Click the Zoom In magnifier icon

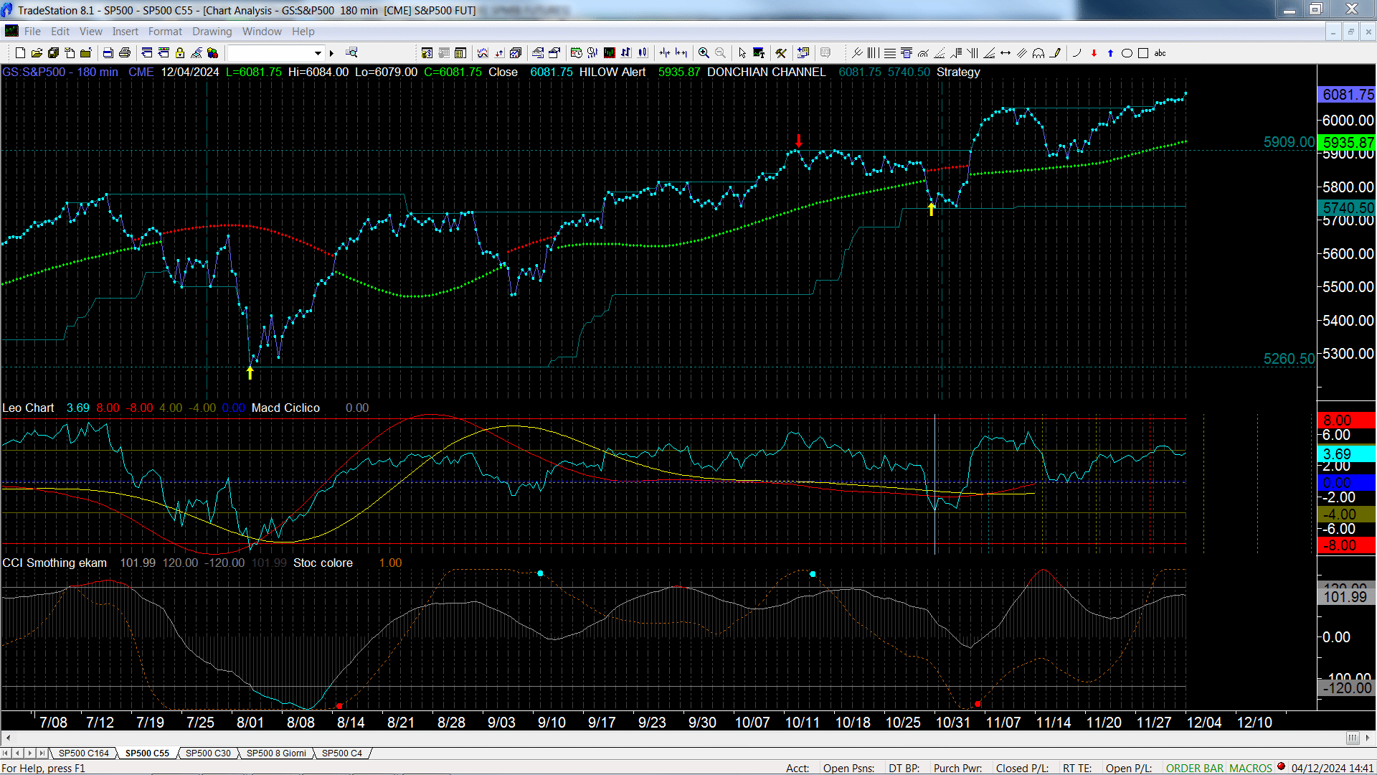pyautogui.click(x=704, y=53)
